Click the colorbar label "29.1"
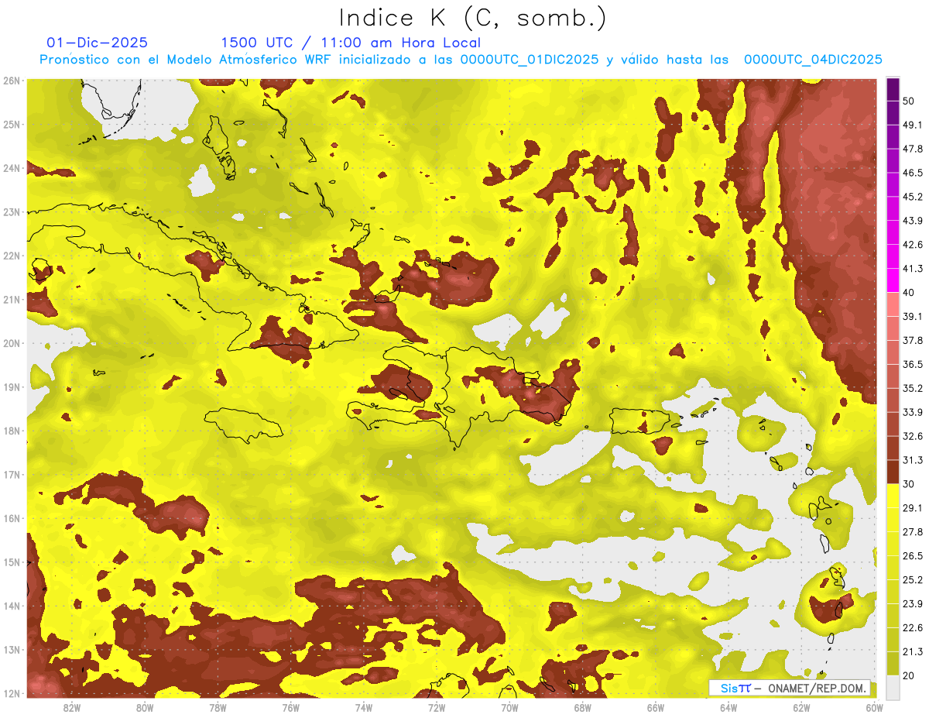The height and width of the screenshot is (718, 929). point(913,508)
